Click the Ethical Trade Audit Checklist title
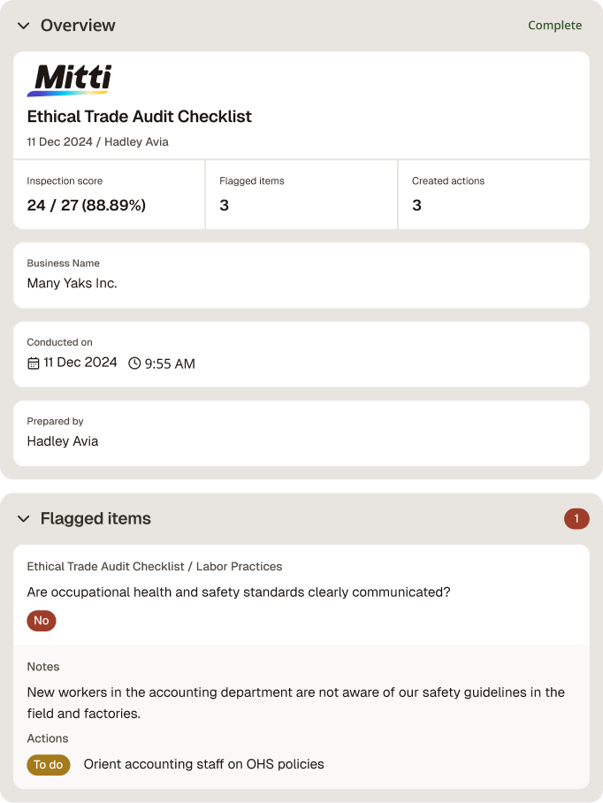This screenshot has width=603, height=803. point(139,117)
